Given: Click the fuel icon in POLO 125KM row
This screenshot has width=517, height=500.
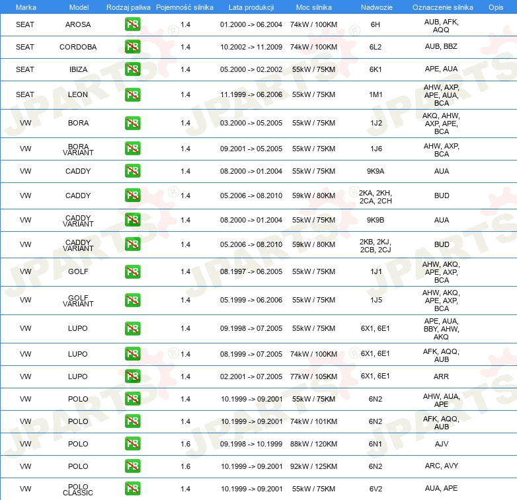Looking at the screenshot, I should pyautogui.click(x=132, y=466).
